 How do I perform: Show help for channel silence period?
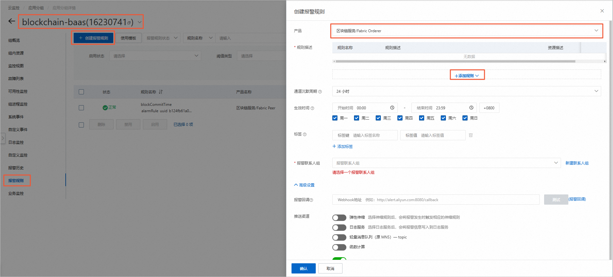pyautogui.click(x=320, y=91)
